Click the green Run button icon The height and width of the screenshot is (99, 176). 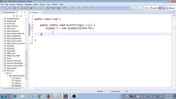point(53,8)
